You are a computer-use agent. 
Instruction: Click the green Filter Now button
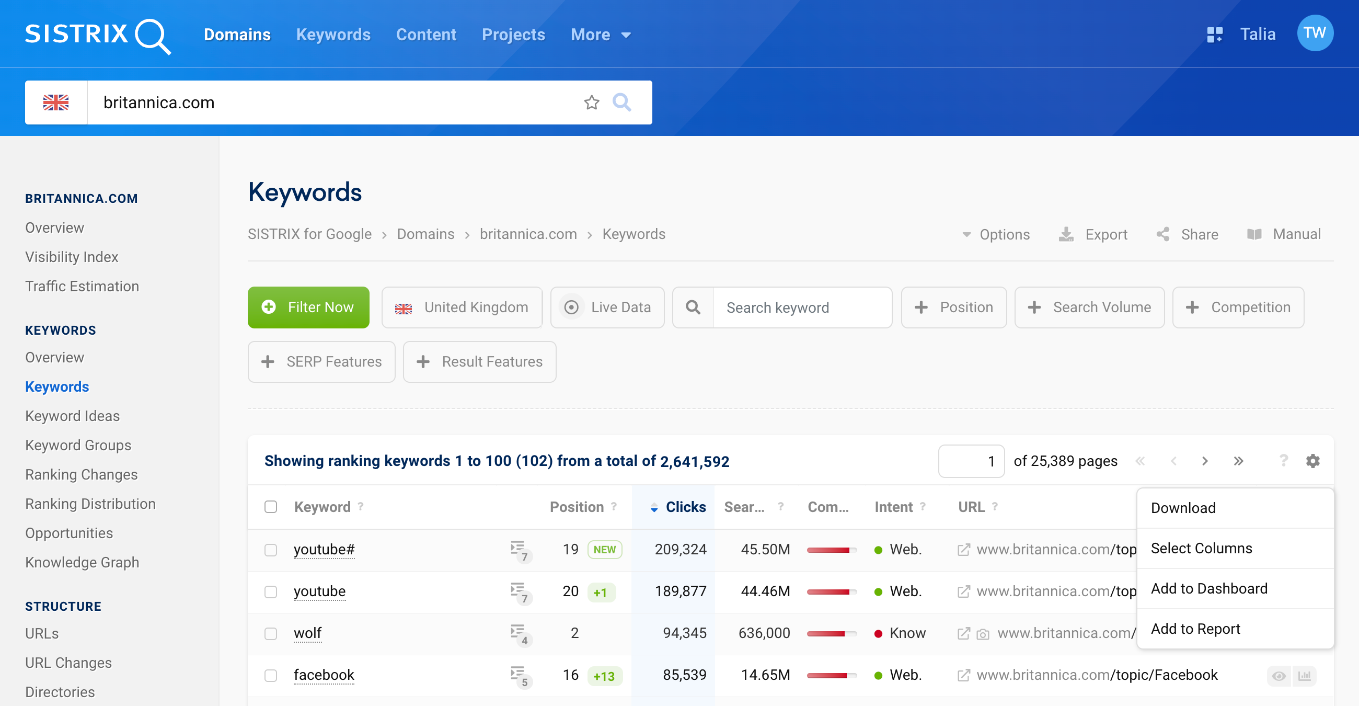[308, 308]
